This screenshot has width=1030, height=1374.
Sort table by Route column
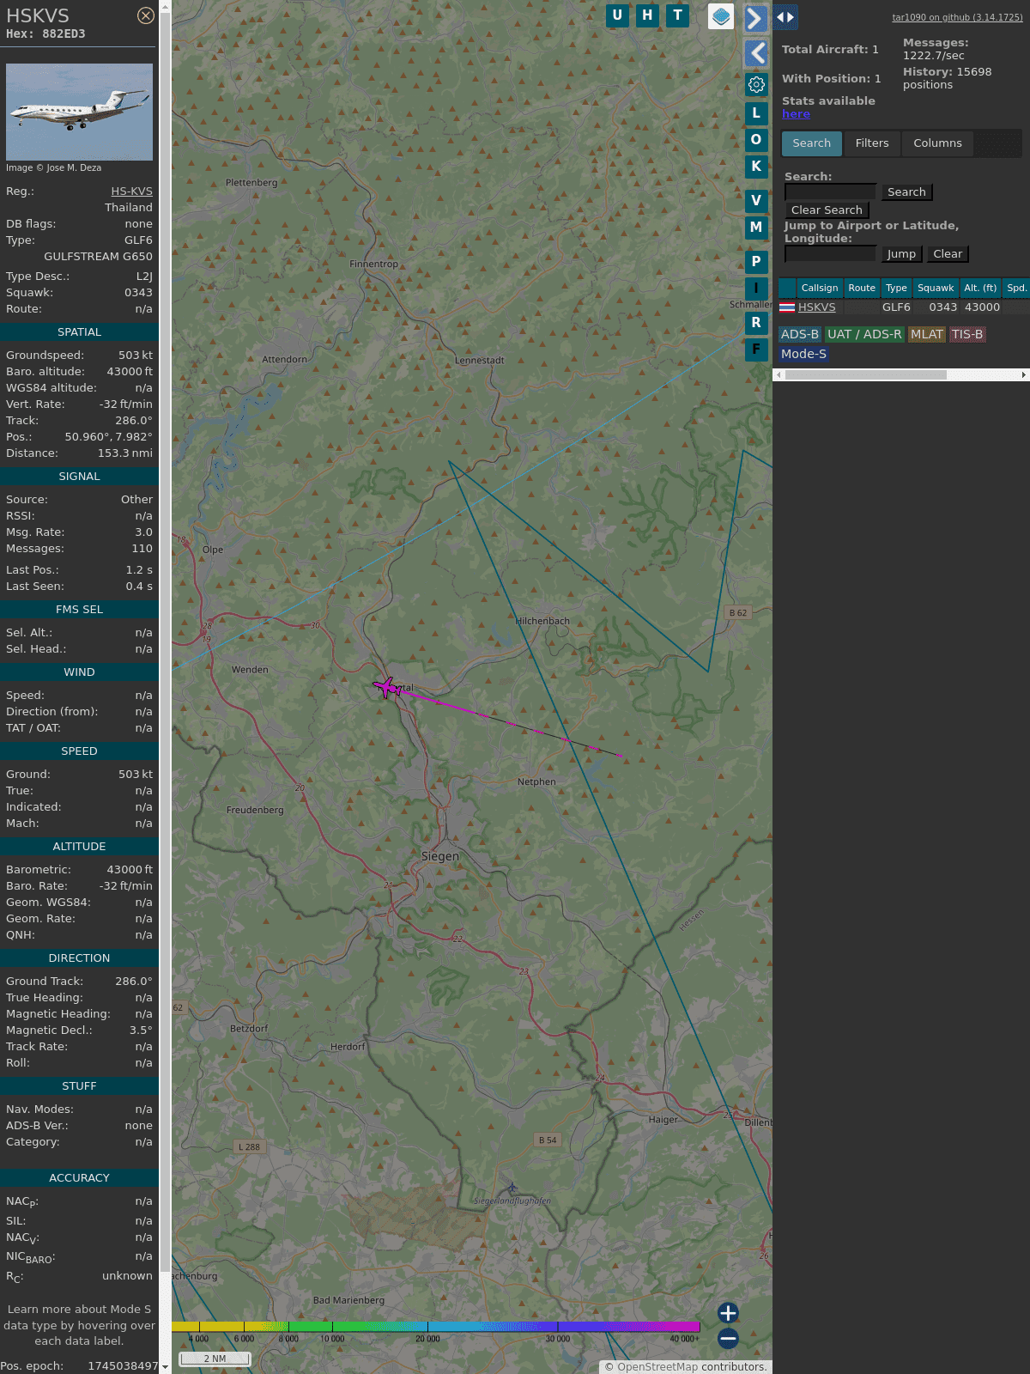pos(862,288)
